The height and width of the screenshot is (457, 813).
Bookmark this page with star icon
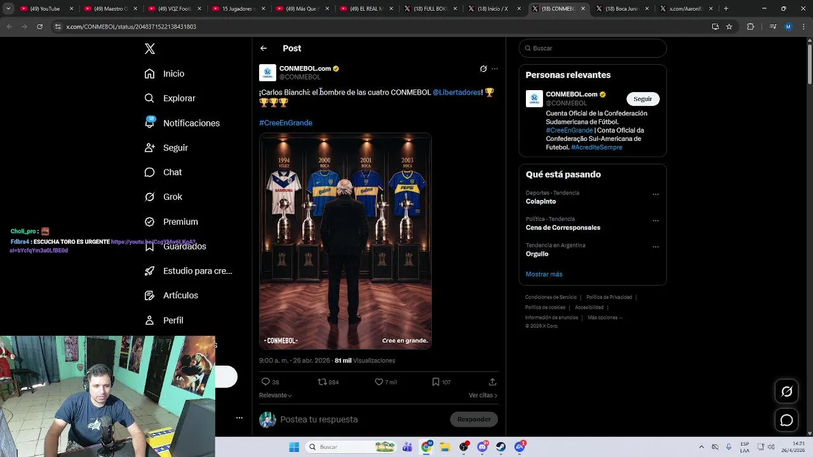729,27
